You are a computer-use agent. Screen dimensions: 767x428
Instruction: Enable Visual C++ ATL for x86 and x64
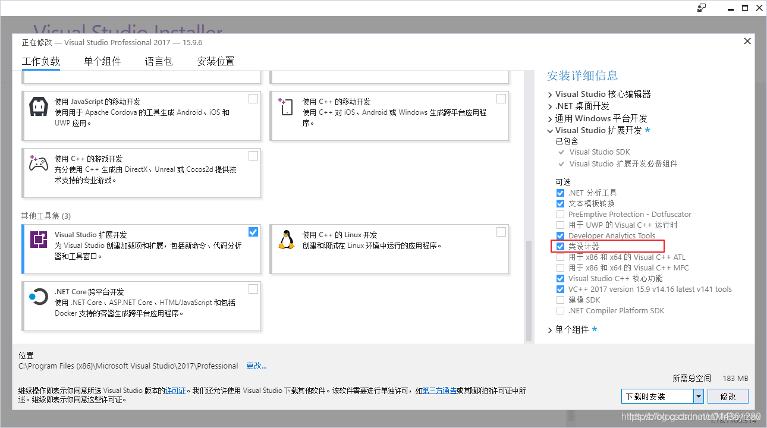(560, 257)
